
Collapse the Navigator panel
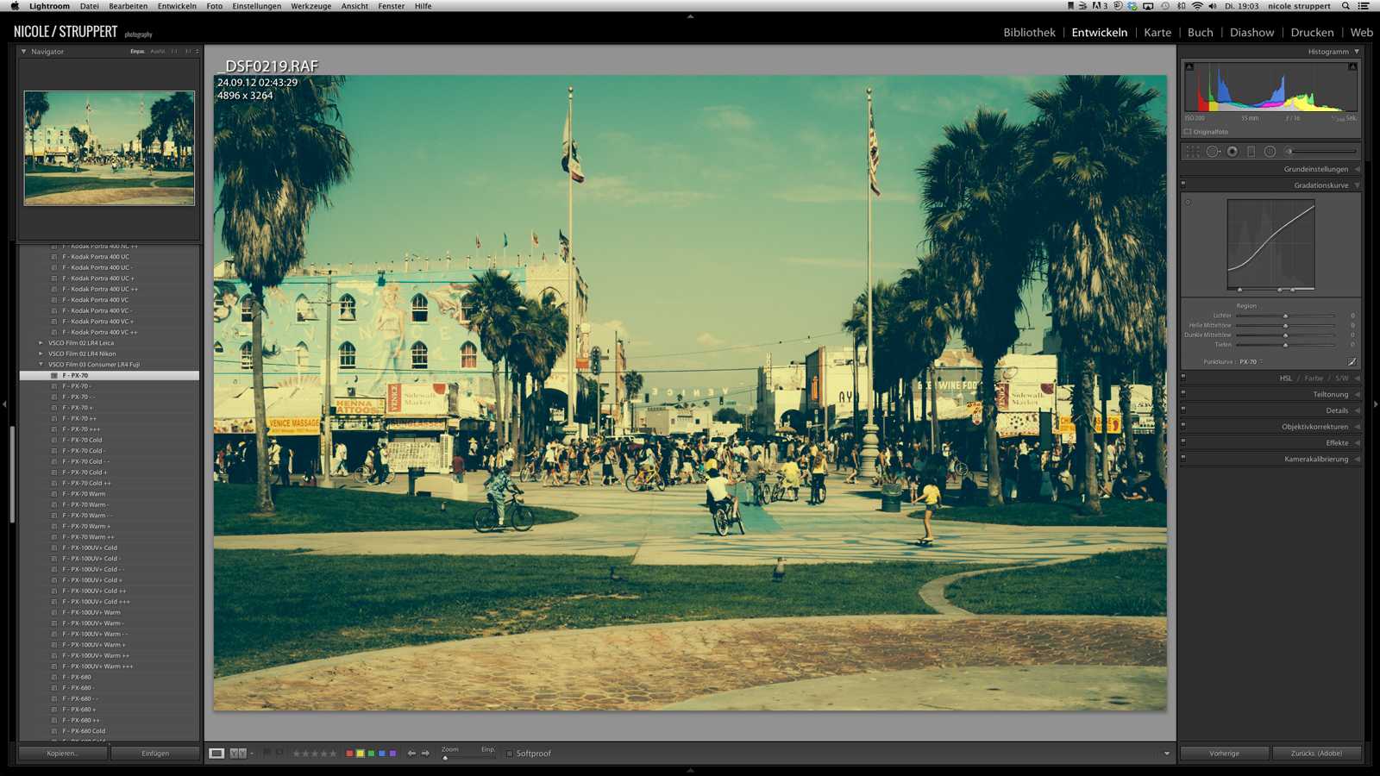24,52
